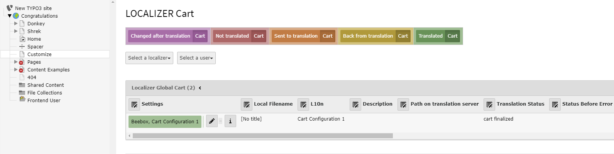Open the info icon for Cart Configuration 1
The image size is (614, 154).
pyautogui.click(x=230, y=121)
